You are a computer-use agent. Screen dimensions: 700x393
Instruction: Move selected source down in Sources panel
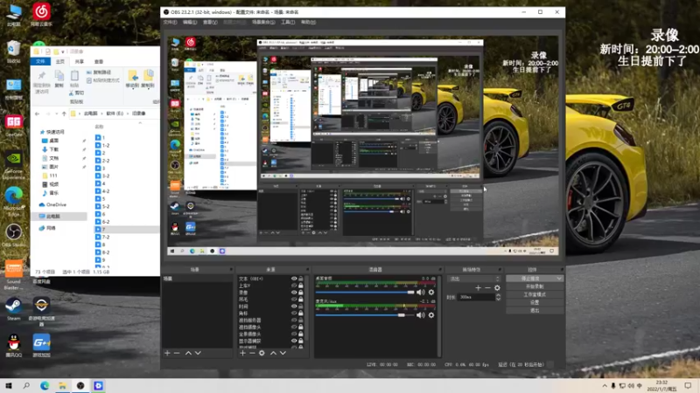pos(283,353)
